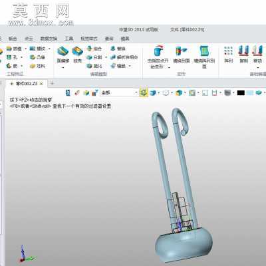Open the 视觉样式 ribbon tab
The height and width of the screenshot is (266, 266).
point(89,39)
